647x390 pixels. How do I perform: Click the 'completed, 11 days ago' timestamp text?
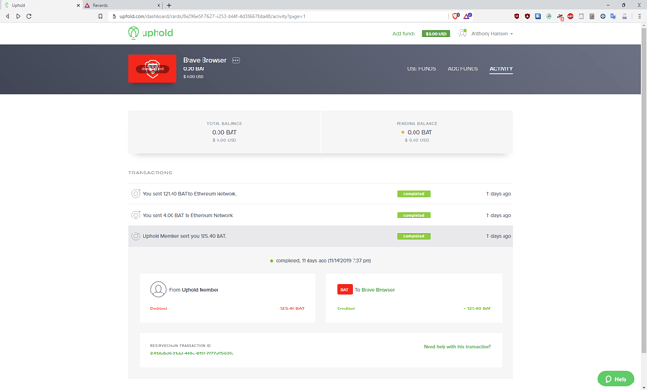(x=323, y=261)
